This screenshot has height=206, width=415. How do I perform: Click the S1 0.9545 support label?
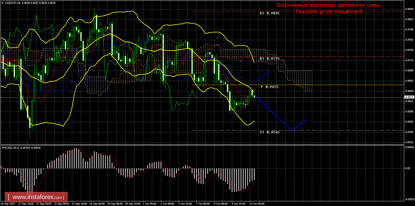pyautogui.click(x=269, y=132)
